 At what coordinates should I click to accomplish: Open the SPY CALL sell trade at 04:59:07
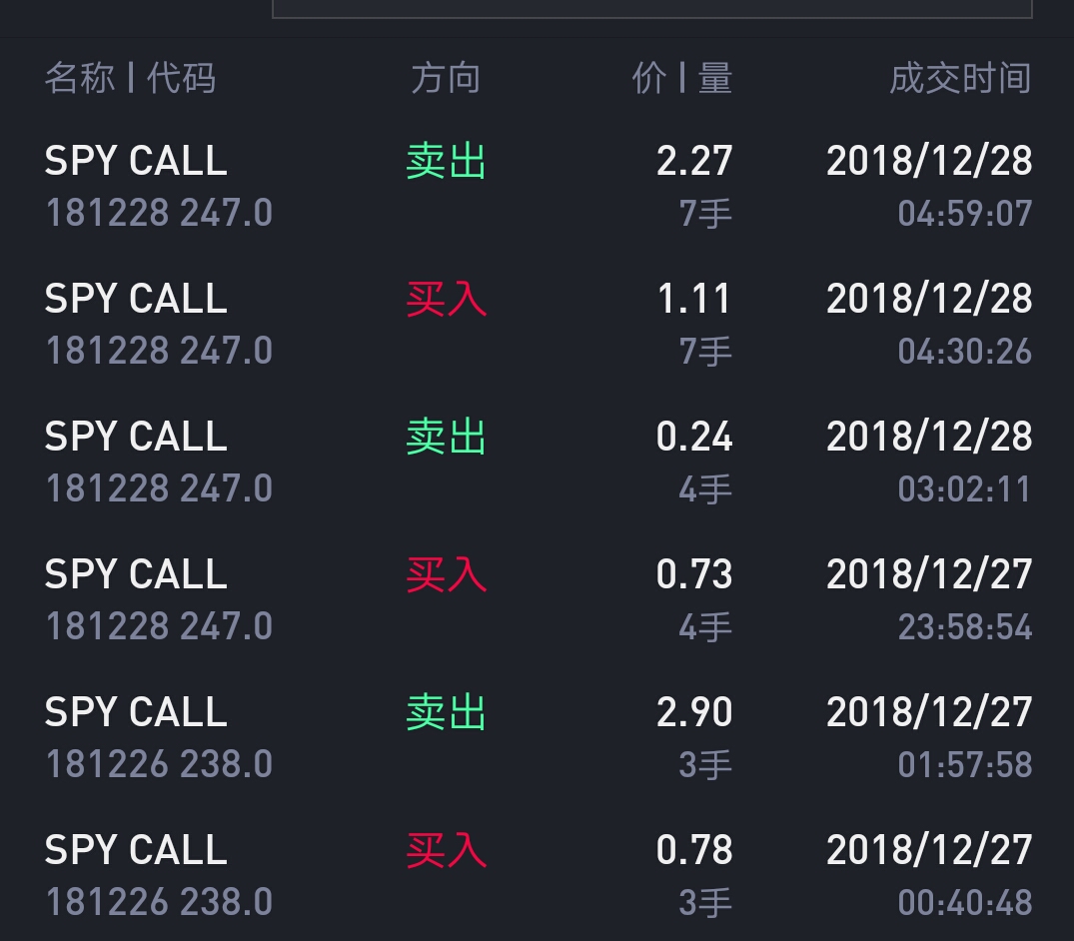(537, 186)
